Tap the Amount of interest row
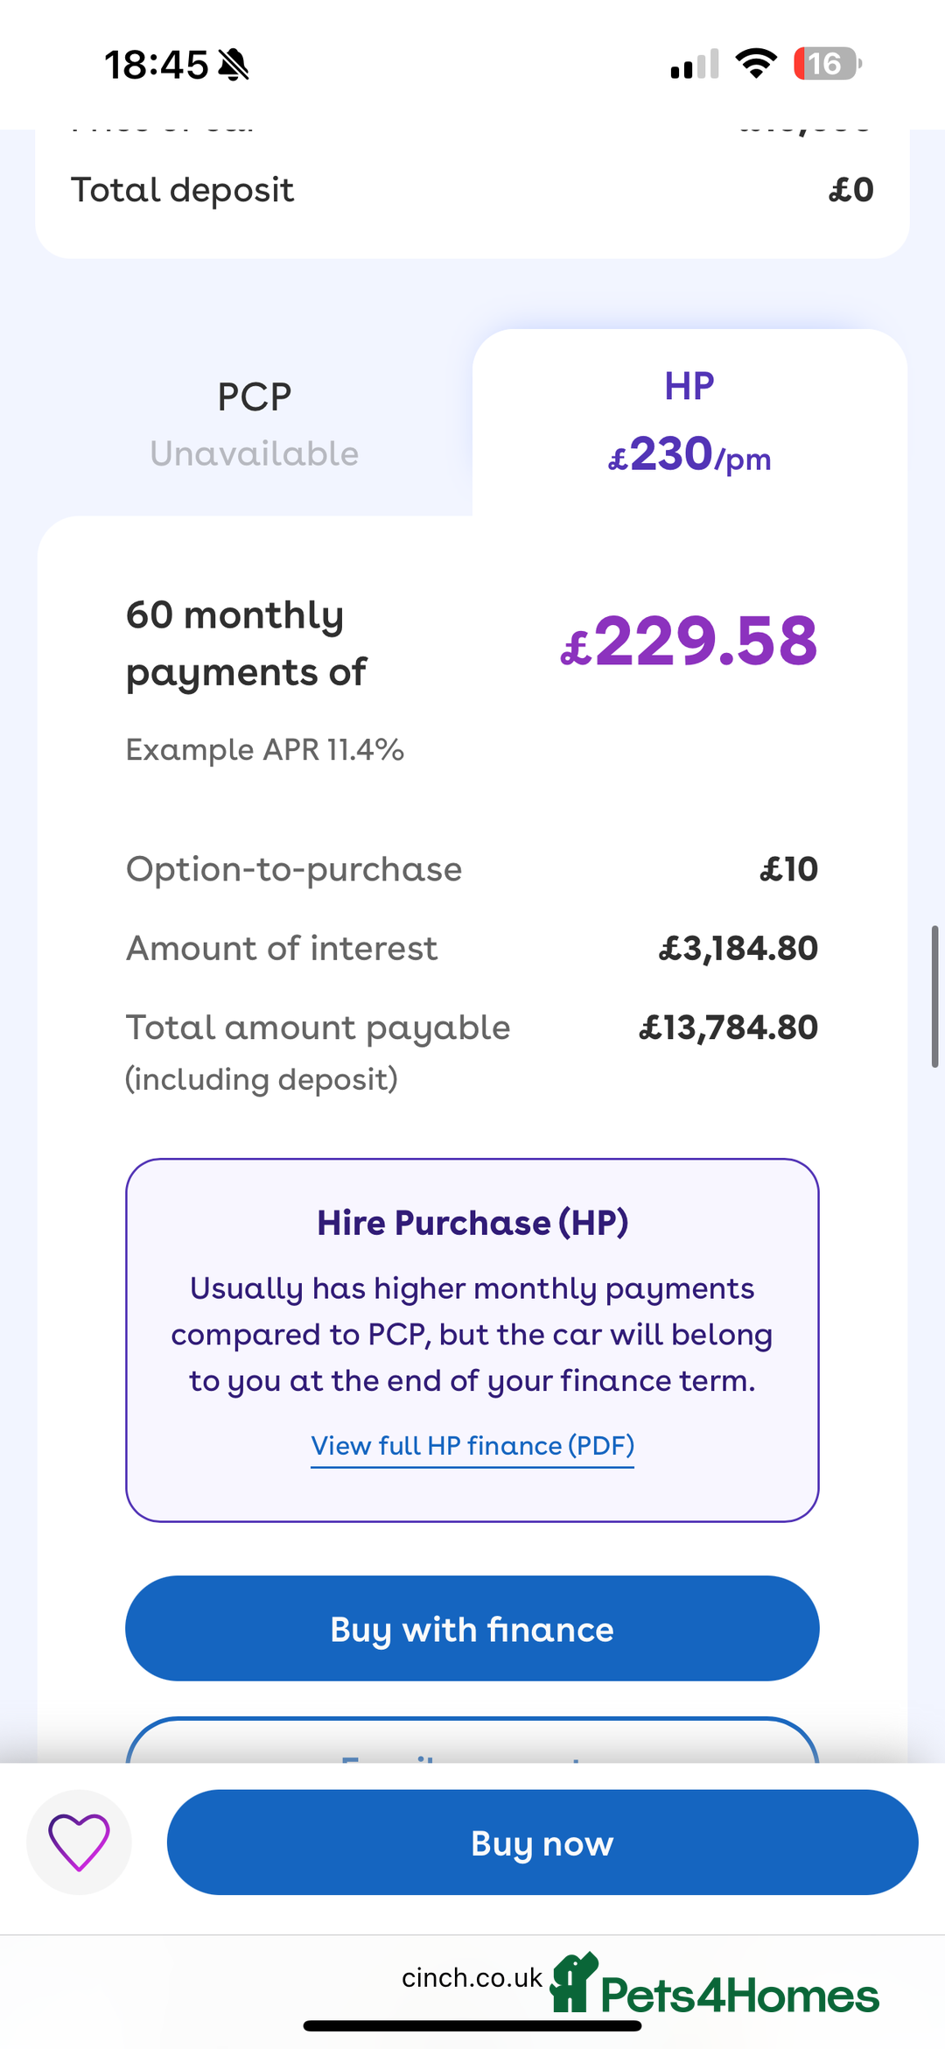The width and height of the screenshot is (945, 2049). click(472, 948)
